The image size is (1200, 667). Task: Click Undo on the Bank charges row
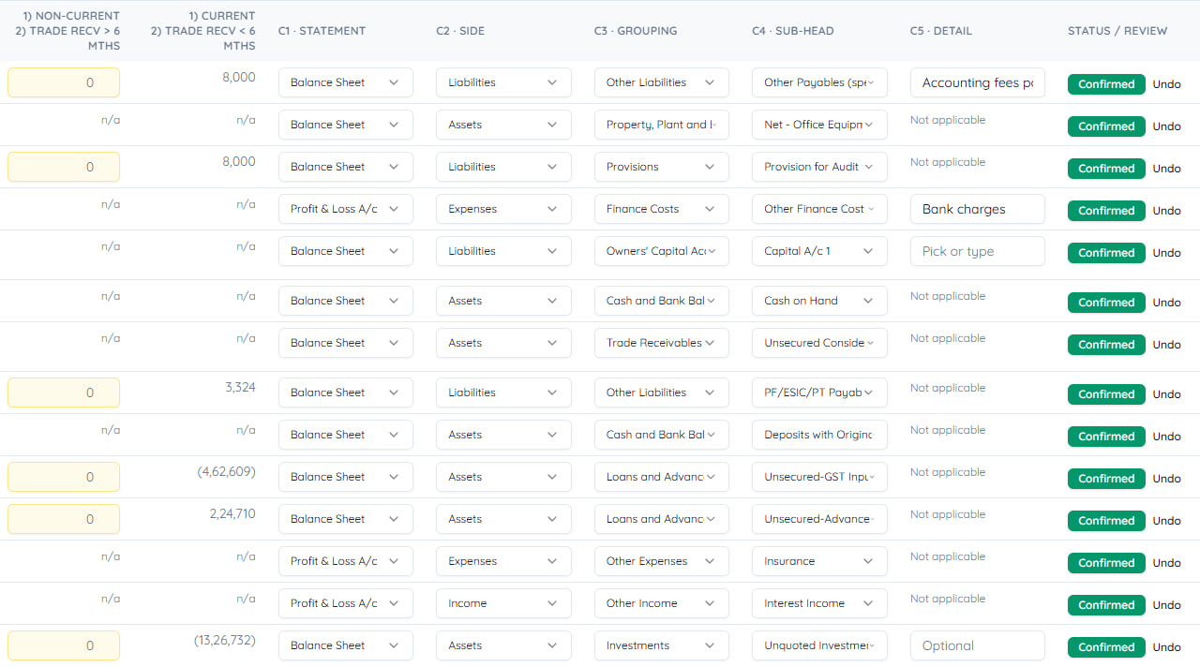(x=1166, y=211)
